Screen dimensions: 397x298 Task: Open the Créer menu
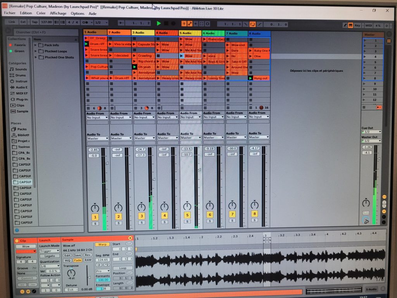tap(41, 13)
